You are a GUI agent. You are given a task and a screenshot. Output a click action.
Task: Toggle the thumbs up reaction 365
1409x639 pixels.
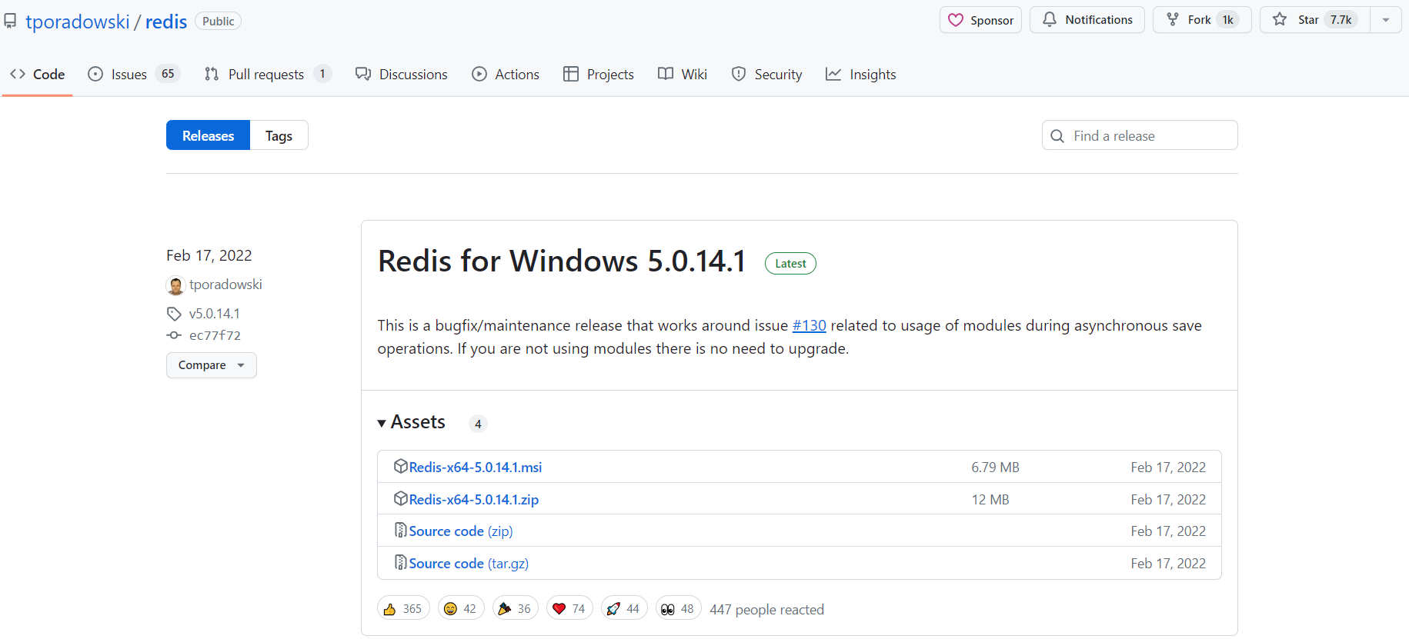click(404, 608)
